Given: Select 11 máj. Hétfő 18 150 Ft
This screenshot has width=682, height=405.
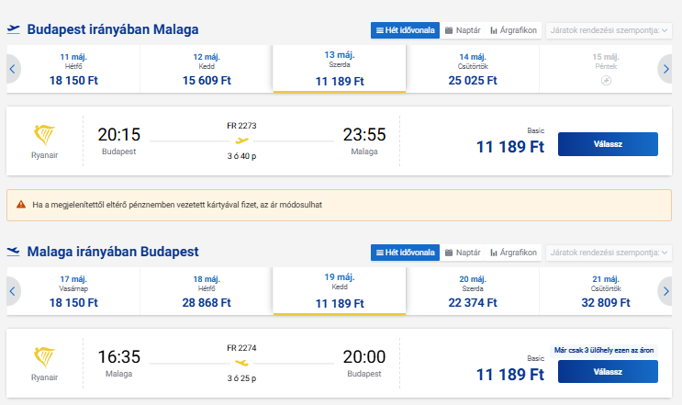Looking at the screenshot, I should tap(73, 69).
